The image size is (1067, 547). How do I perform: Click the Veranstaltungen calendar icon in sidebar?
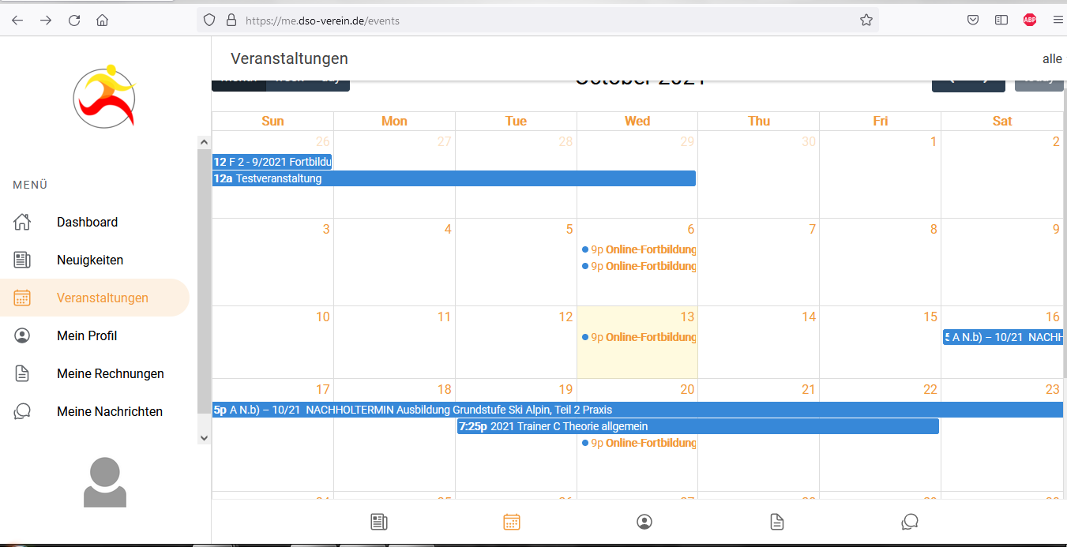click(22, 298)
